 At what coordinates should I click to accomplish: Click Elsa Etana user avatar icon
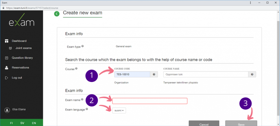click(x=7, y=110)
